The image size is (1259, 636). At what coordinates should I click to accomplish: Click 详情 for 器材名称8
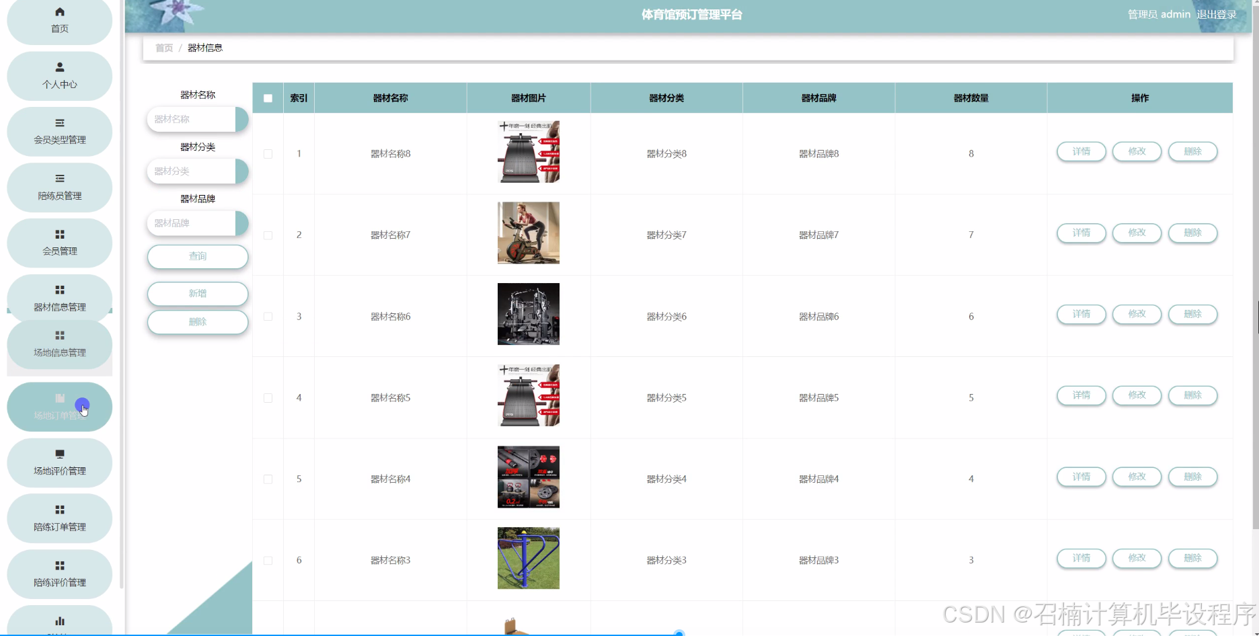coord(1081,152)
